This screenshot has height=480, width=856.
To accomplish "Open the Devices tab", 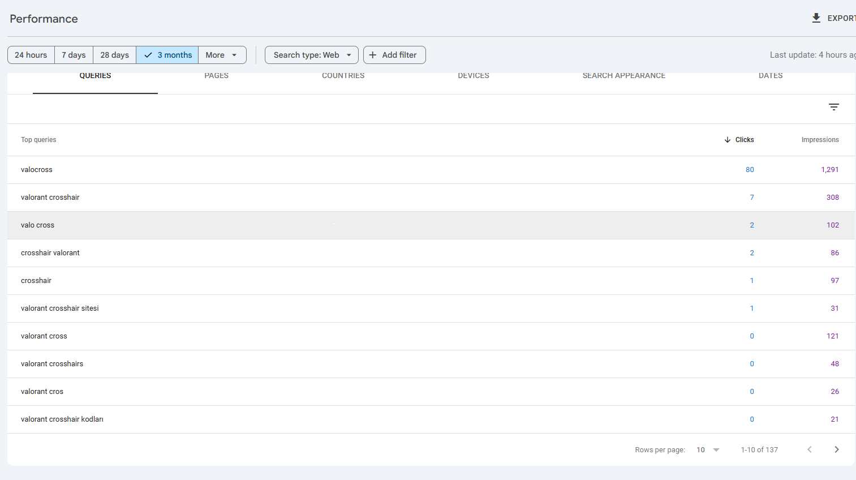I will click(x=474, y=76).
